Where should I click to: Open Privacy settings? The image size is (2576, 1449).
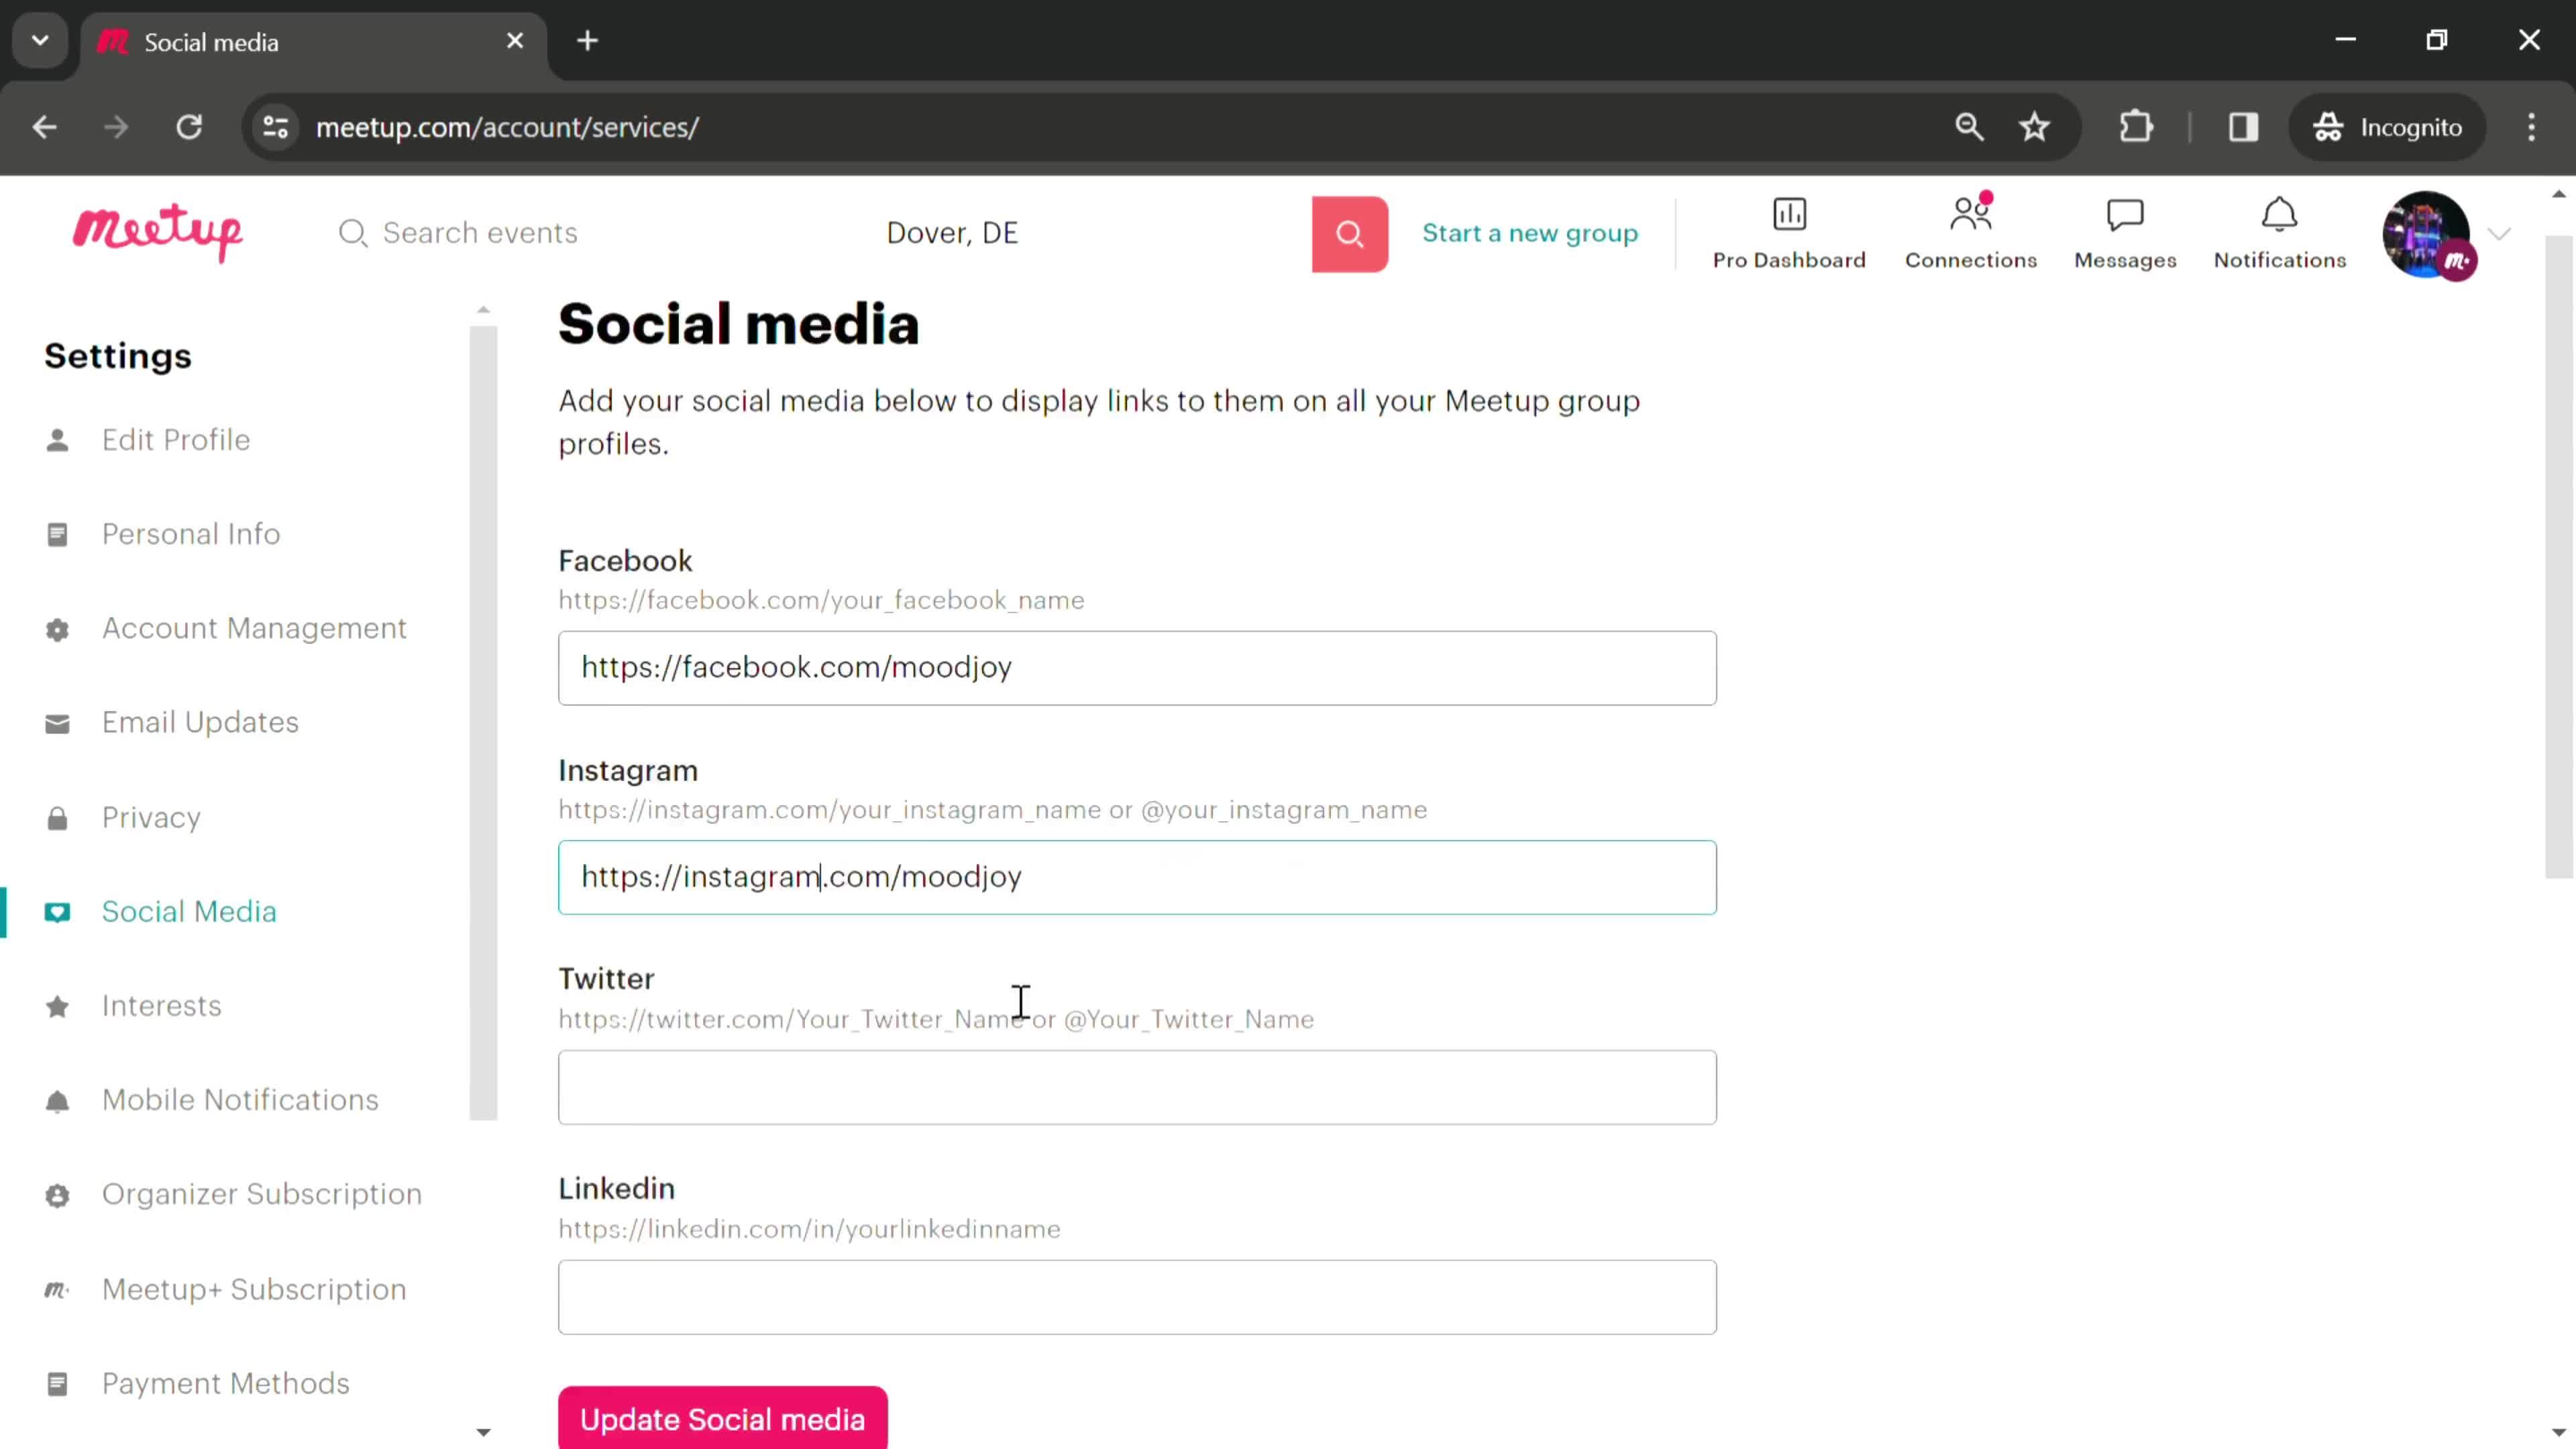tap(151, 817)
